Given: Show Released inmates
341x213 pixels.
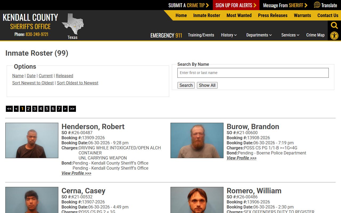Looking at the screenshot, I should click(x=64, y=76).
